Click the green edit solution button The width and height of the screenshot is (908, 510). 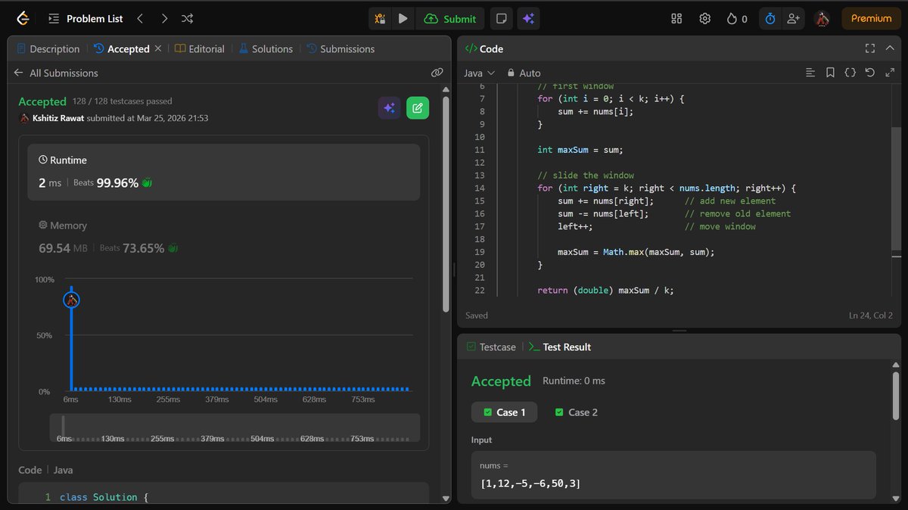(x=418, y=108)
